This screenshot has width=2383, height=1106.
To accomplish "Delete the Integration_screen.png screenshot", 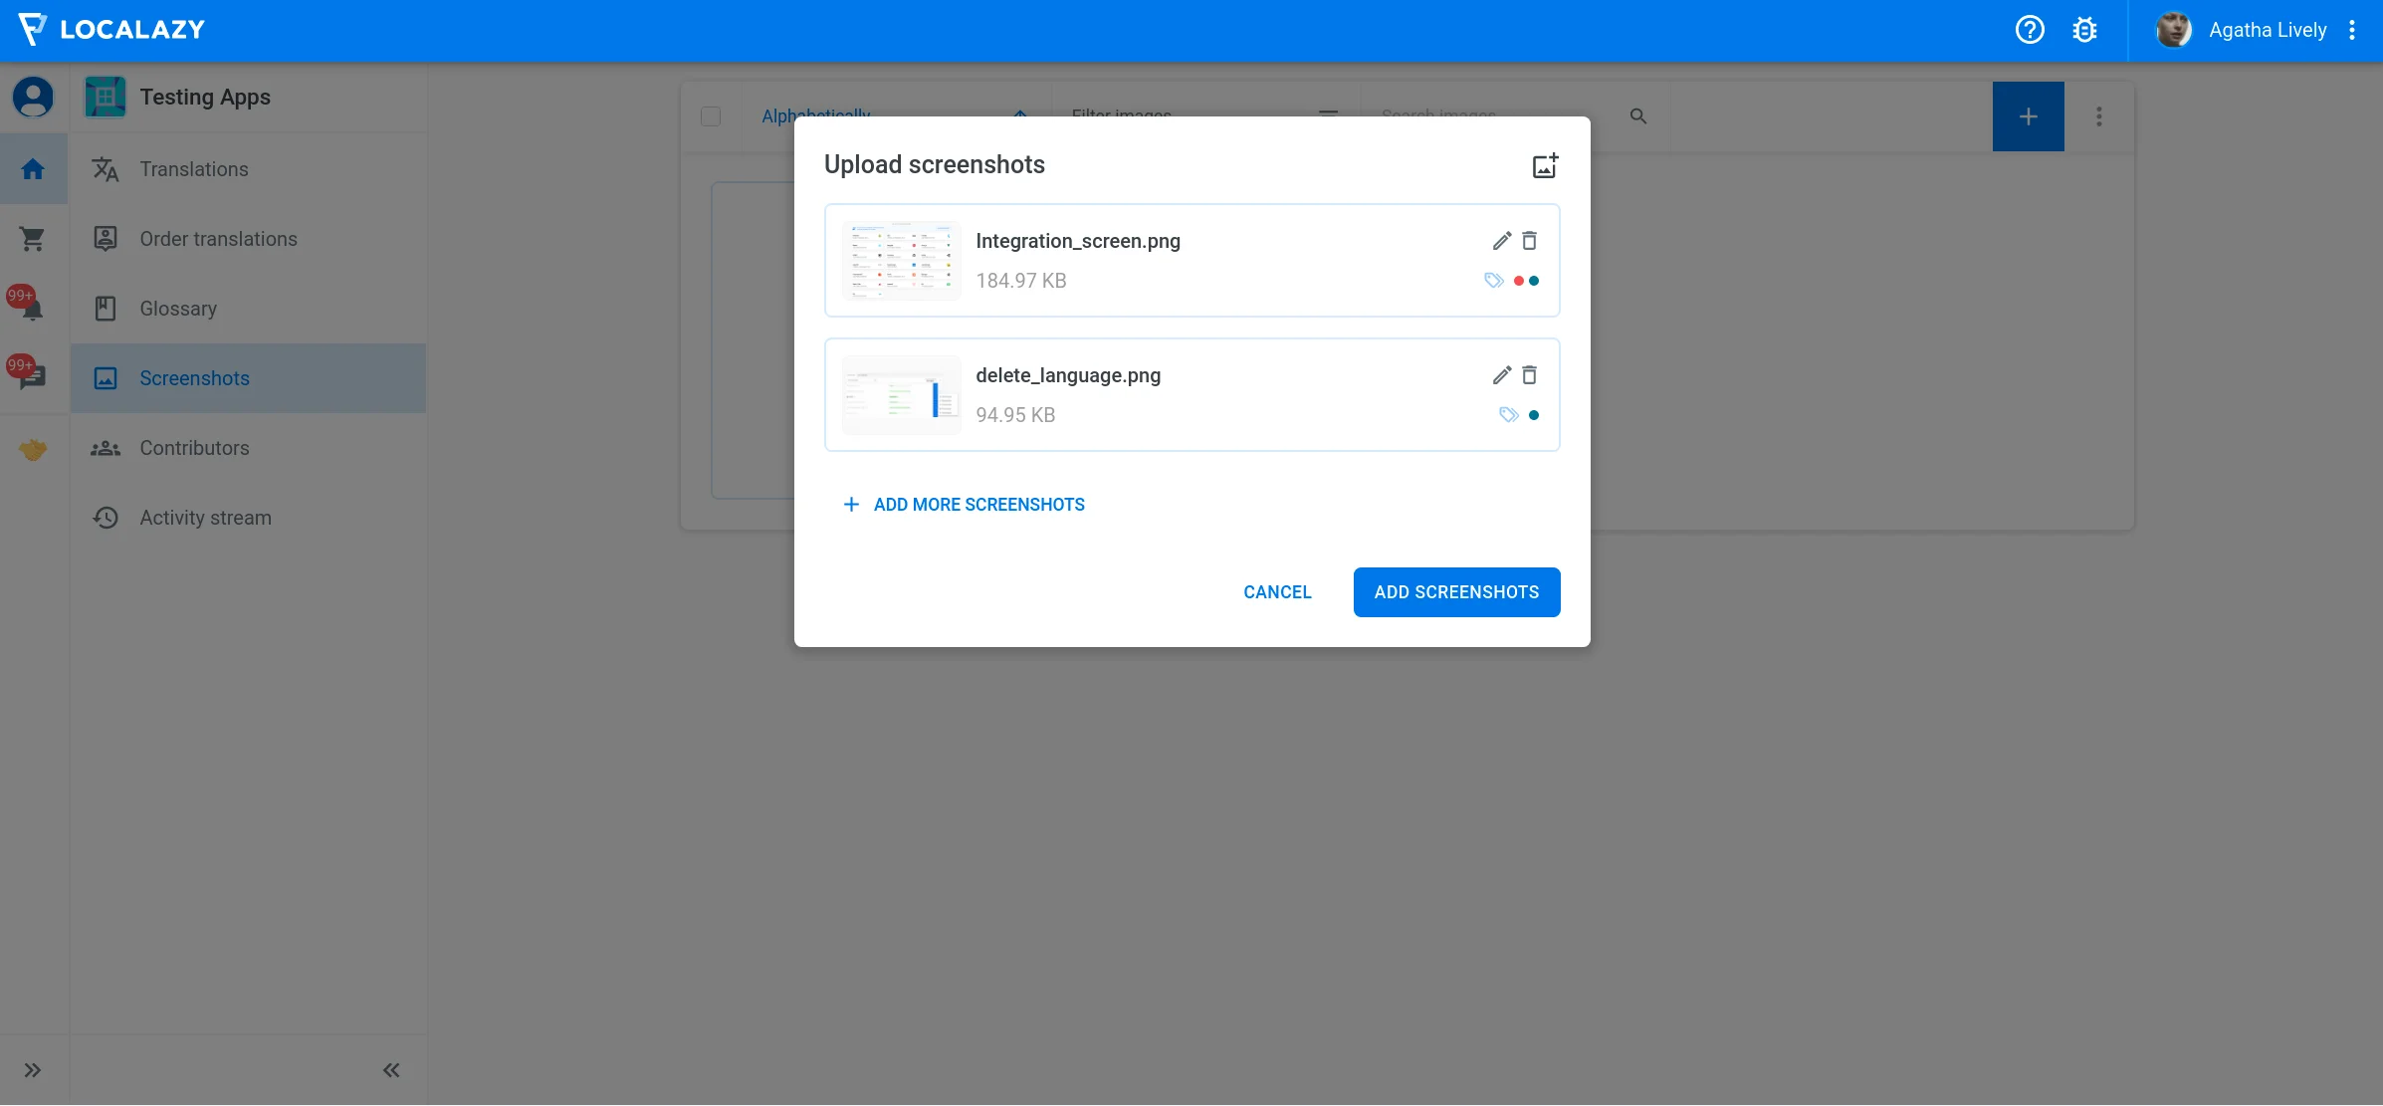I will (1529, 241).
